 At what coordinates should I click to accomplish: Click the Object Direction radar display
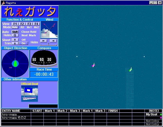(15, 63)
